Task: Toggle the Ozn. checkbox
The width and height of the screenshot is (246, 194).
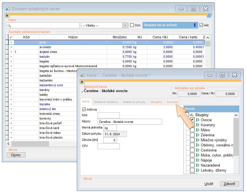Action: click(x=132, y=25)
